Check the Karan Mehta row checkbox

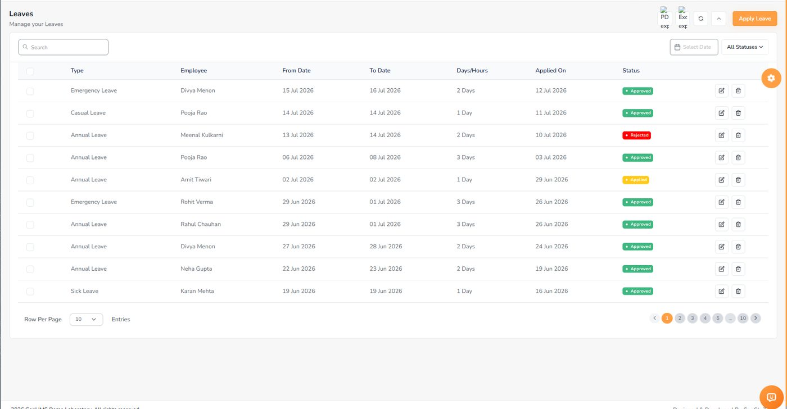click(x=30, y=291)
